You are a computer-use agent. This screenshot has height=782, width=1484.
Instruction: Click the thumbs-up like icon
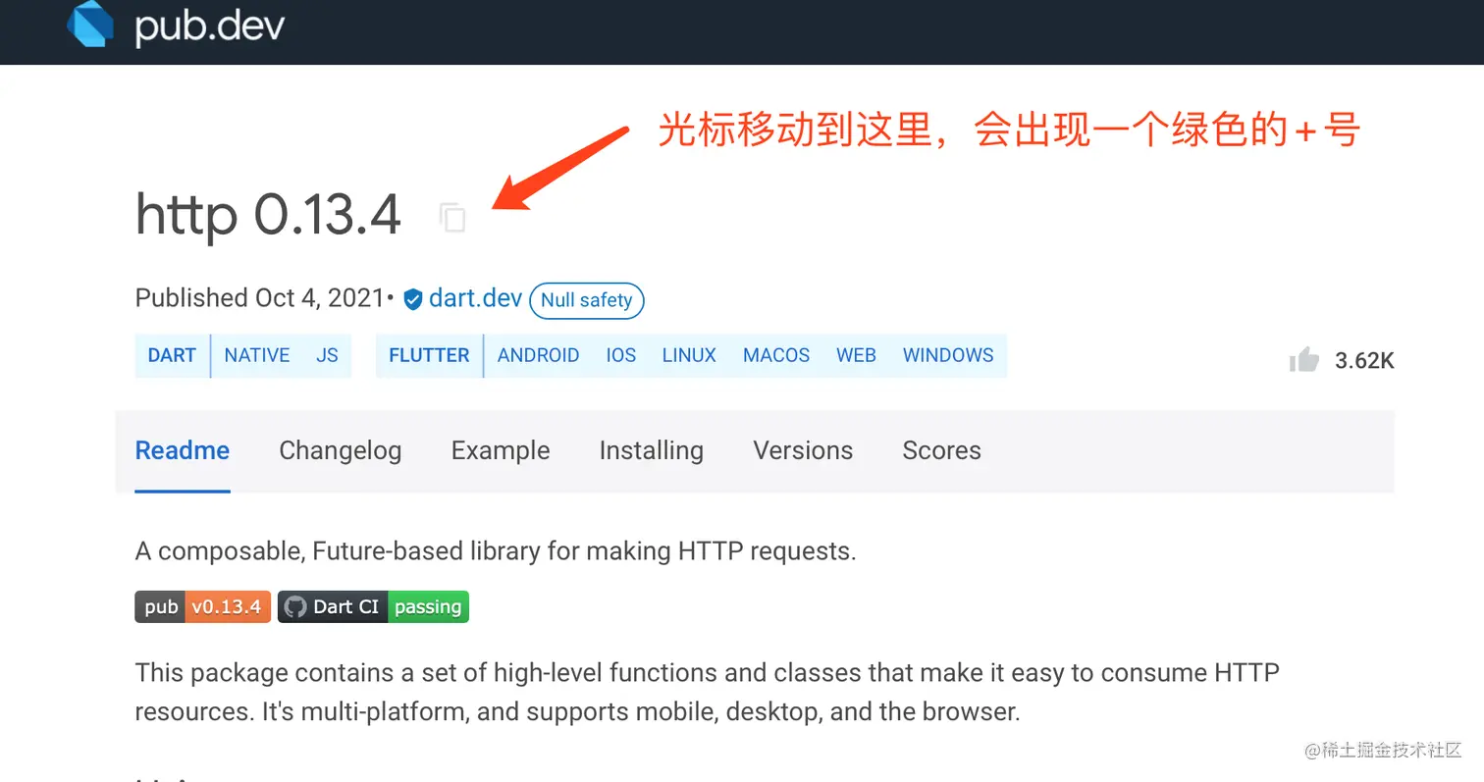pyautogui.click(x=1304, y=360)
